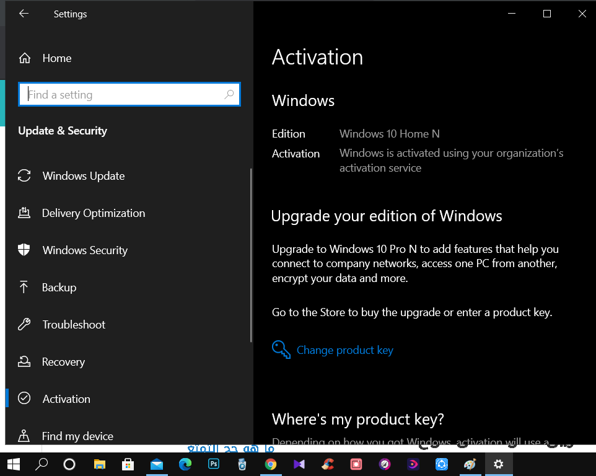Click the Find a setting search box

129,94
